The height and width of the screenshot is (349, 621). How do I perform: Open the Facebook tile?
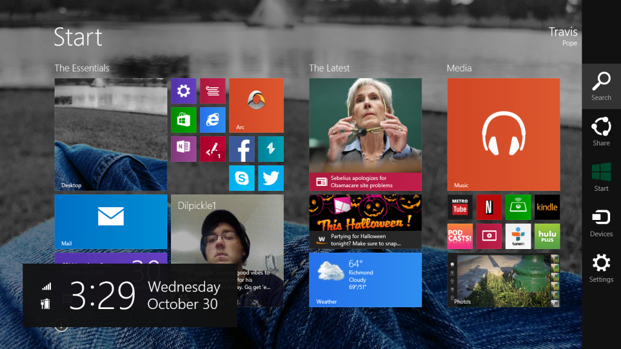[241, 148]
